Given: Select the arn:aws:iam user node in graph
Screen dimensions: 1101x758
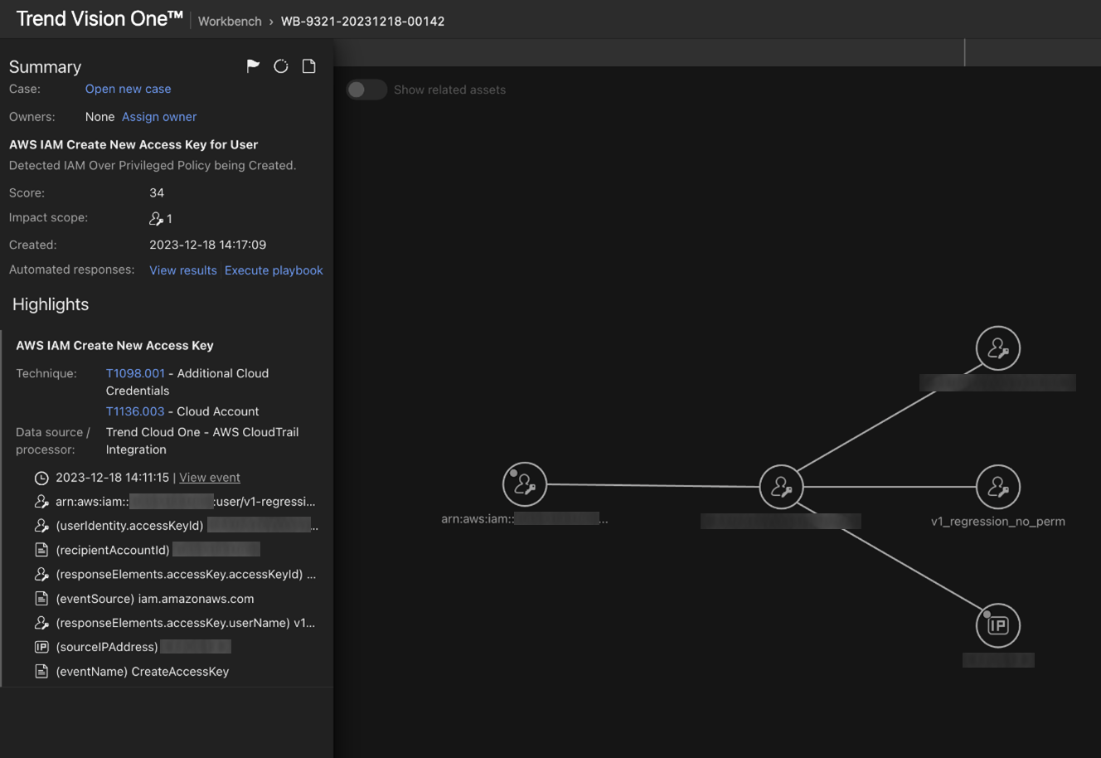Looking at the screenshot, I should pyautogui.click(x=524, y=484).
